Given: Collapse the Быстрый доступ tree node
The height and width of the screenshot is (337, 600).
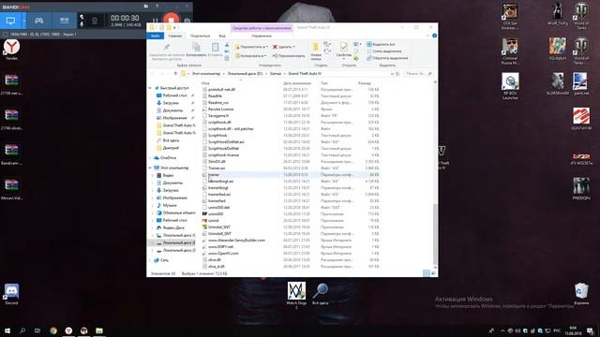Looking at the screenshot, I should 150,88.
